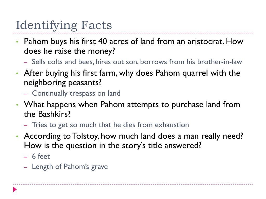Select the 'Identifying Facts' slide title

(x=64, y=25)
